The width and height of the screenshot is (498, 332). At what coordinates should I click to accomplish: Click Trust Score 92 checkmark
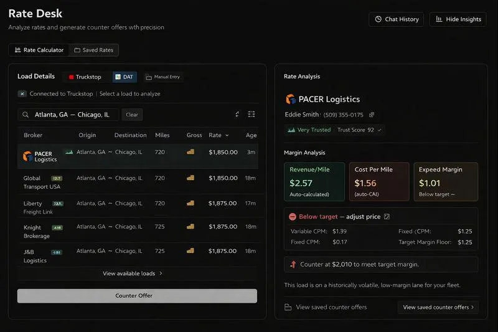pos(380,130)
